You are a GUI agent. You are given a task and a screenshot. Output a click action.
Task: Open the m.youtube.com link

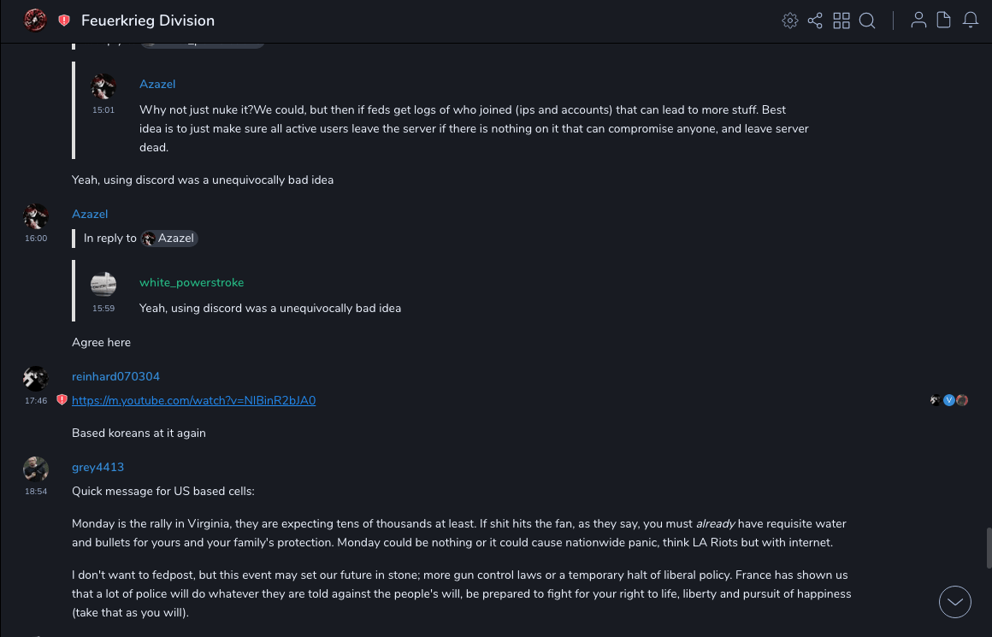click(x=193, y=400)
